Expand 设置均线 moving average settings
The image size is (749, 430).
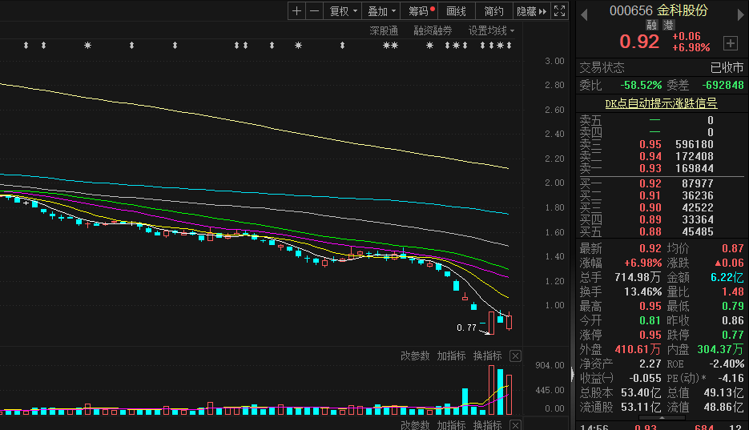(491, 30)
